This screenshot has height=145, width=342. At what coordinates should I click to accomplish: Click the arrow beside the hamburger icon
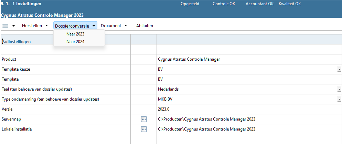pos(13,26)
